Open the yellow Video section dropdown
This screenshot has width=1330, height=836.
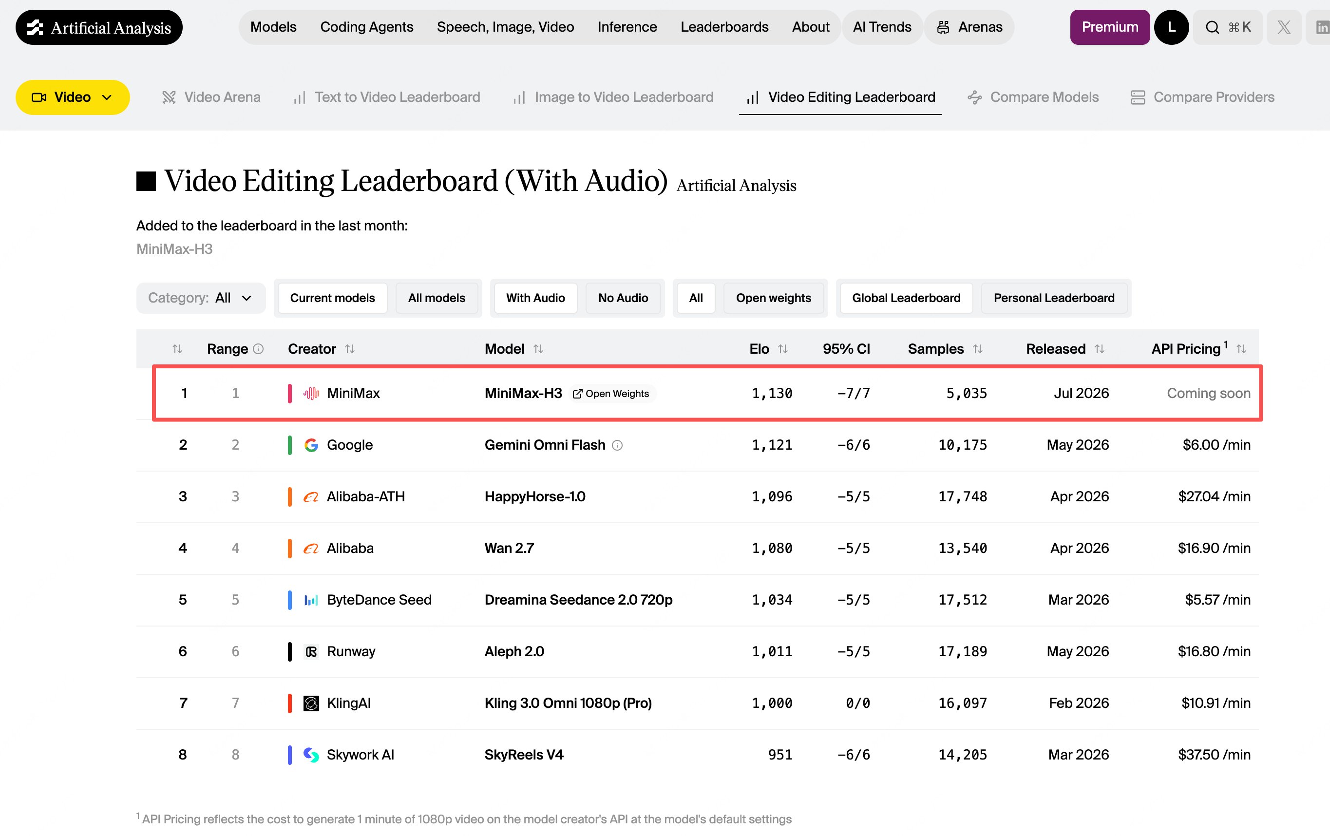point(73,97)
